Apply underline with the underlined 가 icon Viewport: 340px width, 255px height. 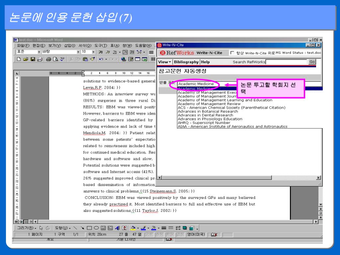coord(115,52)
